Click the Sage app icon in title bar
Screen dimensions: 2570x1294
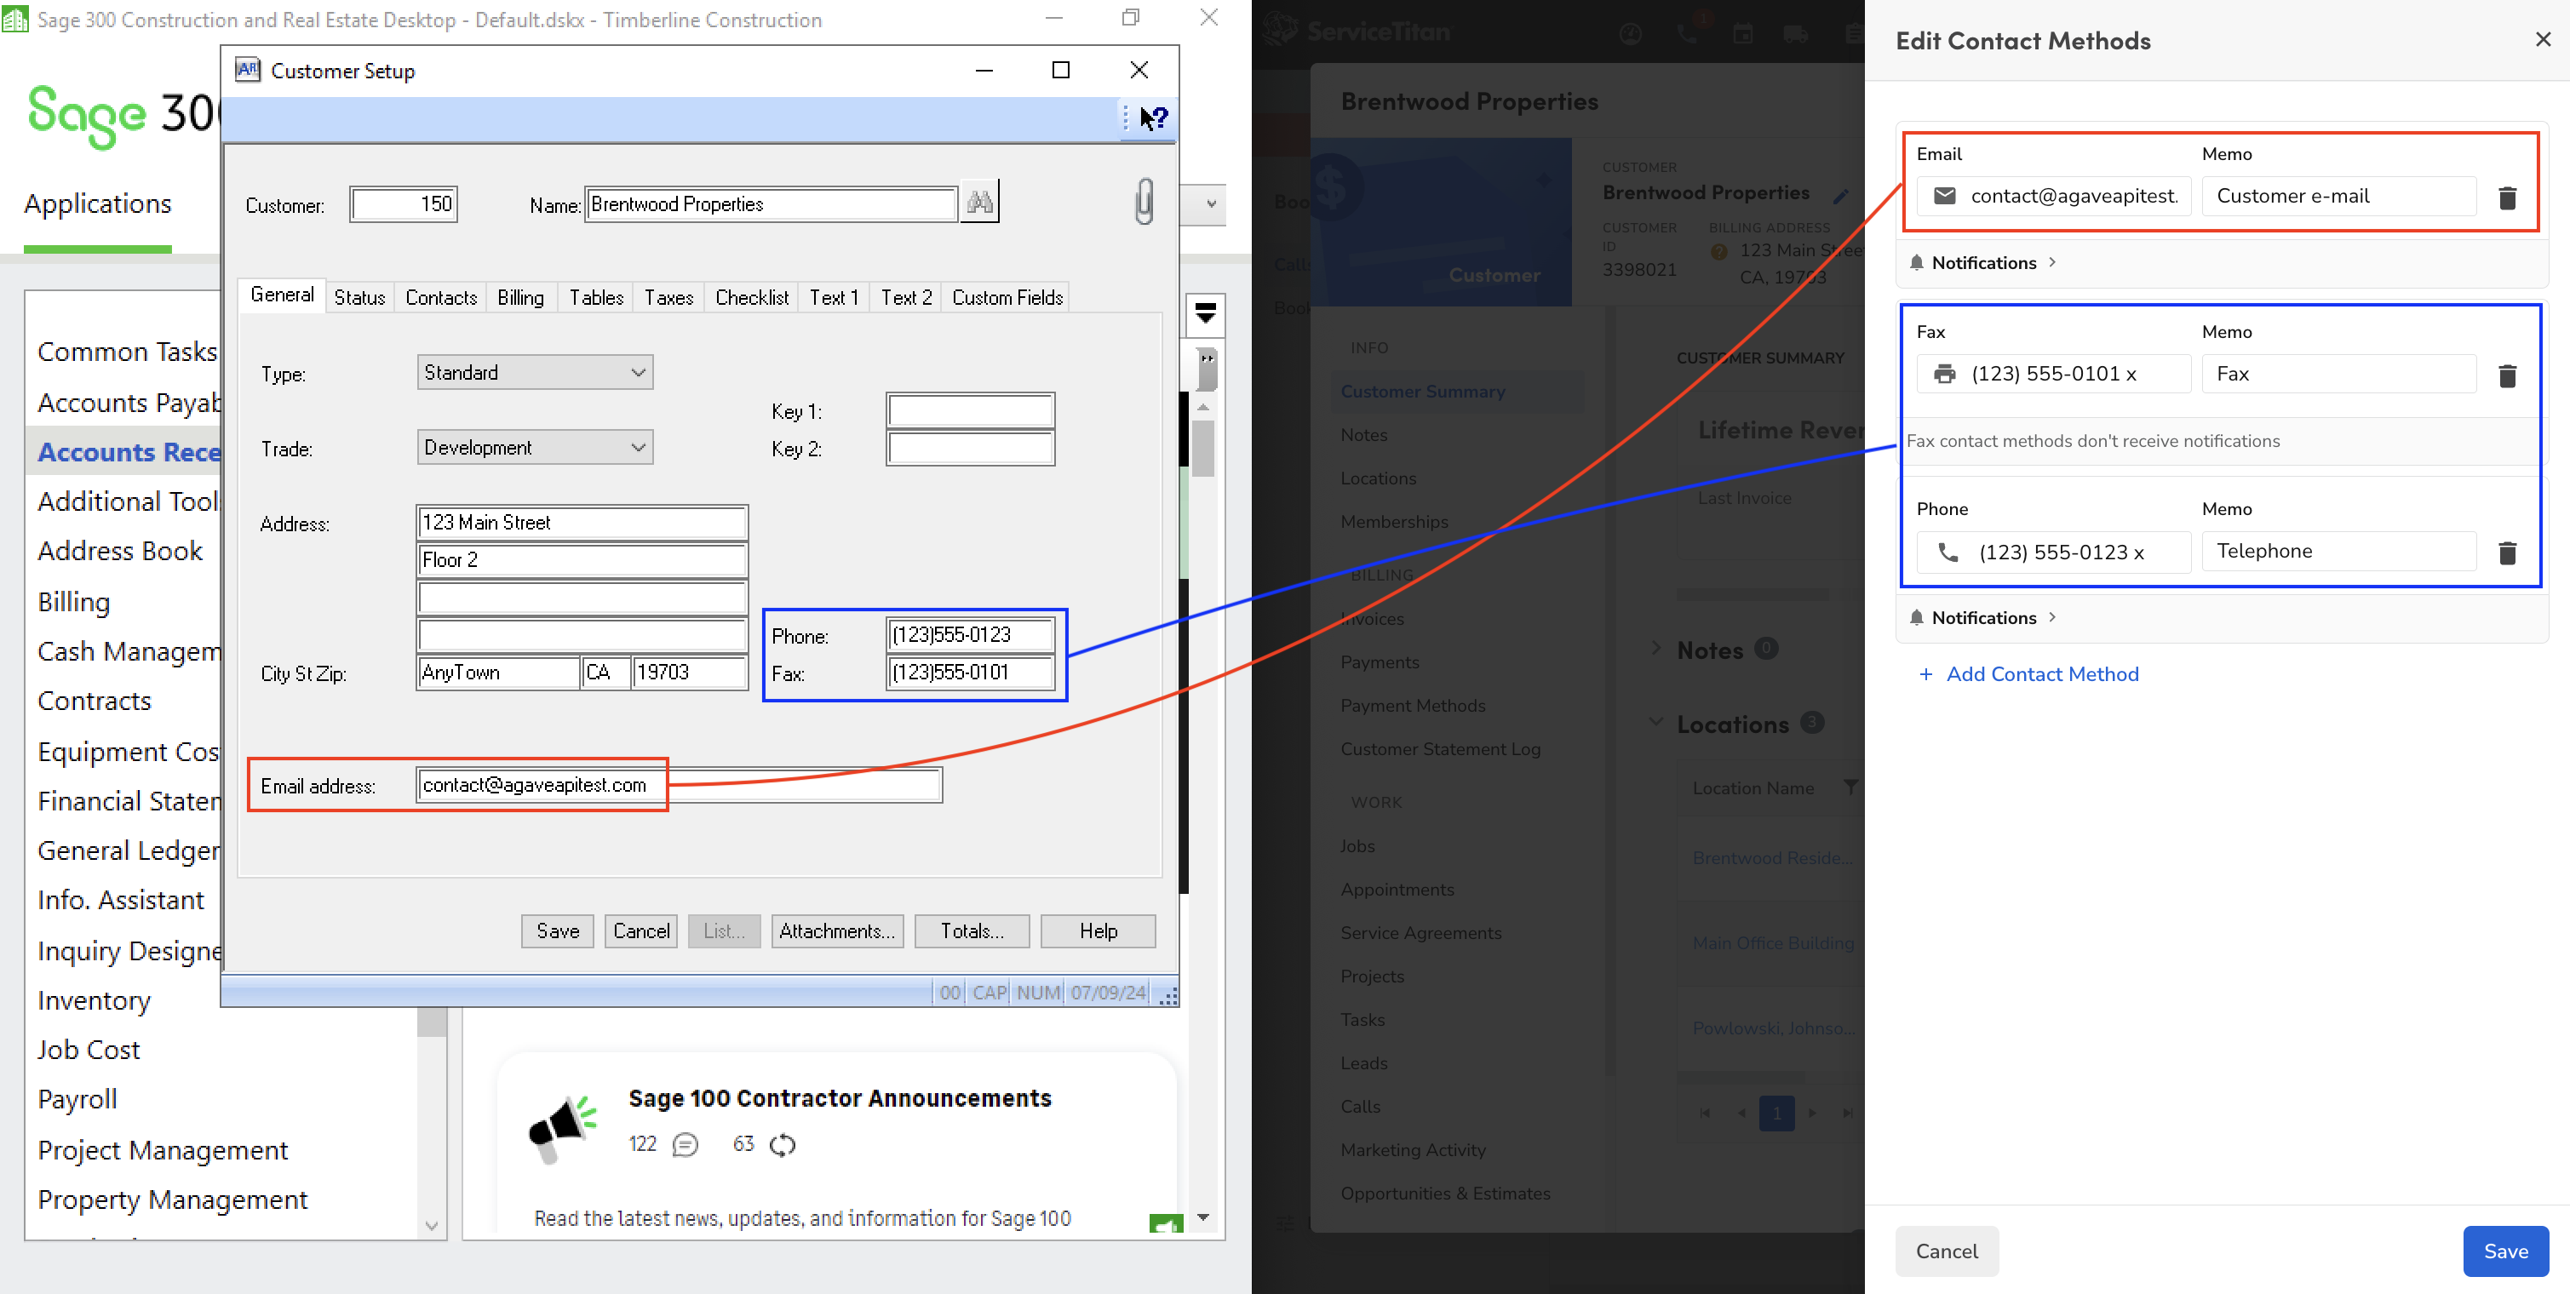tap(15, 19)
